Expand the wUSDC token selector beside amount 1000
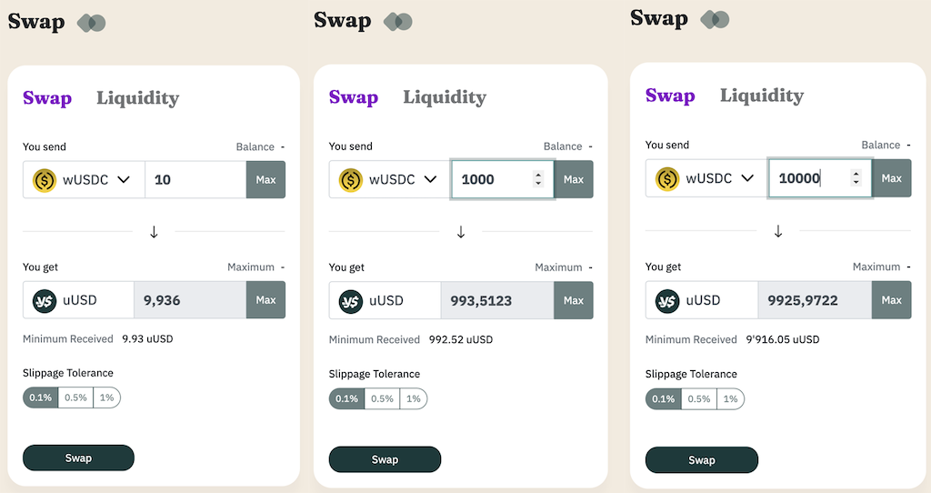The image size is (931, 493). [x=430, y=179]
